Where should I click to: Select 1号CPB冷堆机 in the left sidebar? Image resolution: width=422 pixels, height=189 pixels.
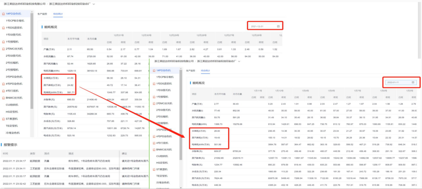point(15,21)
